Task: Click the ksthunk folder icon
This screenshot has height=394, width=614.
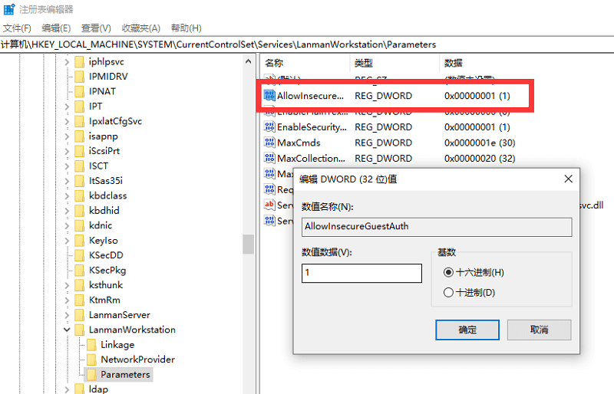Action: tap(80, 285)
